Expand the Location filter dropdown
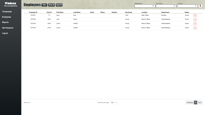205x115 pixels. 187,6
